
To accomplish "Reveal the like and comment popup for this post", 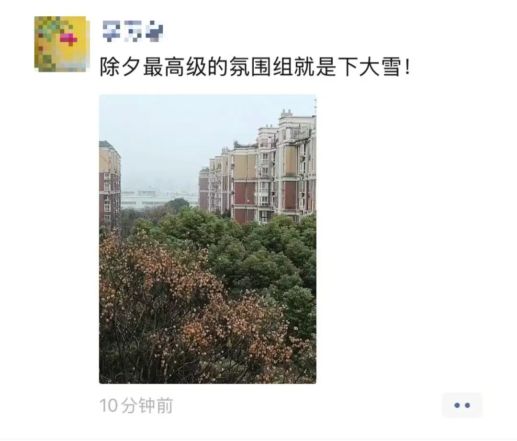I will 462,405.
